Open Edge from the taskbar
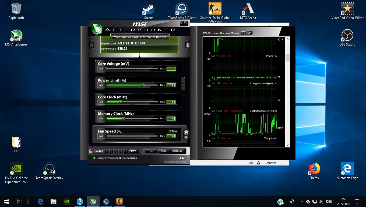The height and width of the screenshot is (207, 366). pyautogui.click(x=41, y=201)
